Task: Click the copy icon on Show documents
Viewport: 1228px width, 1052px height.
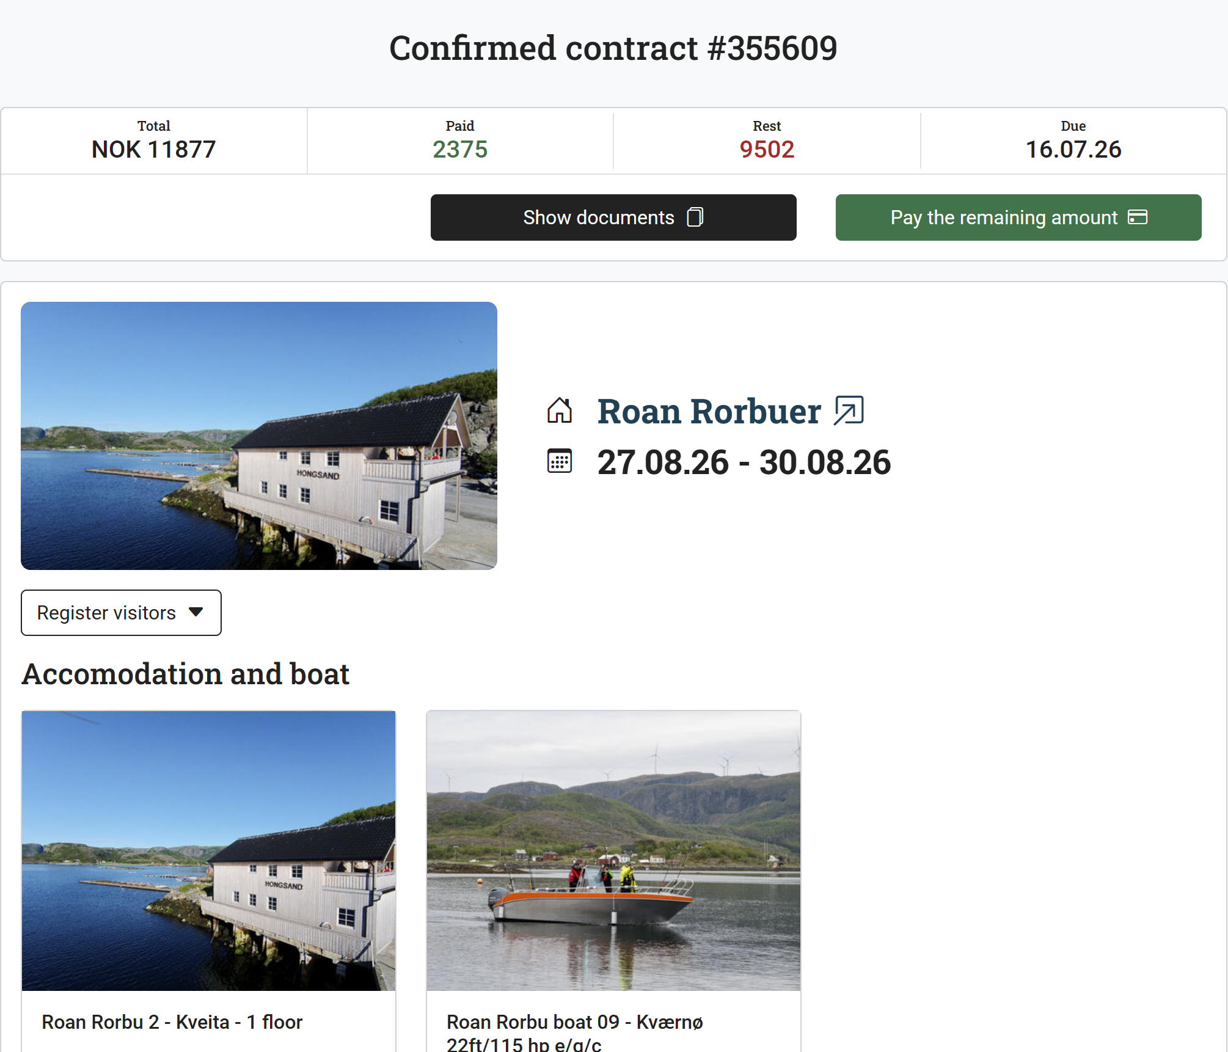Action: 695,217
